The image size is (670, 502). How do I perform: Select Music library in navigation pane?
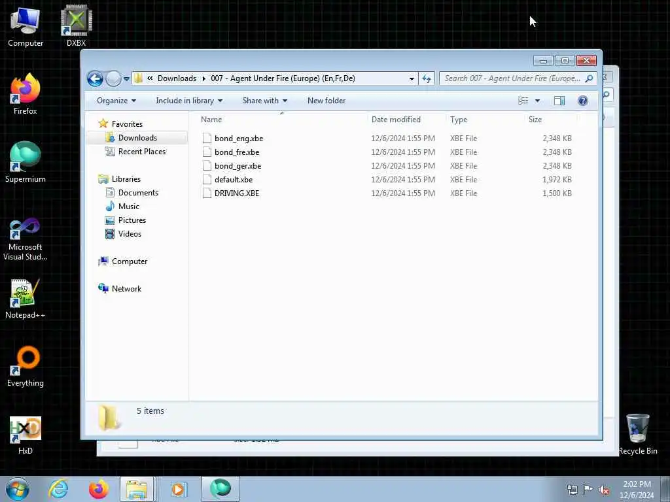129,206
